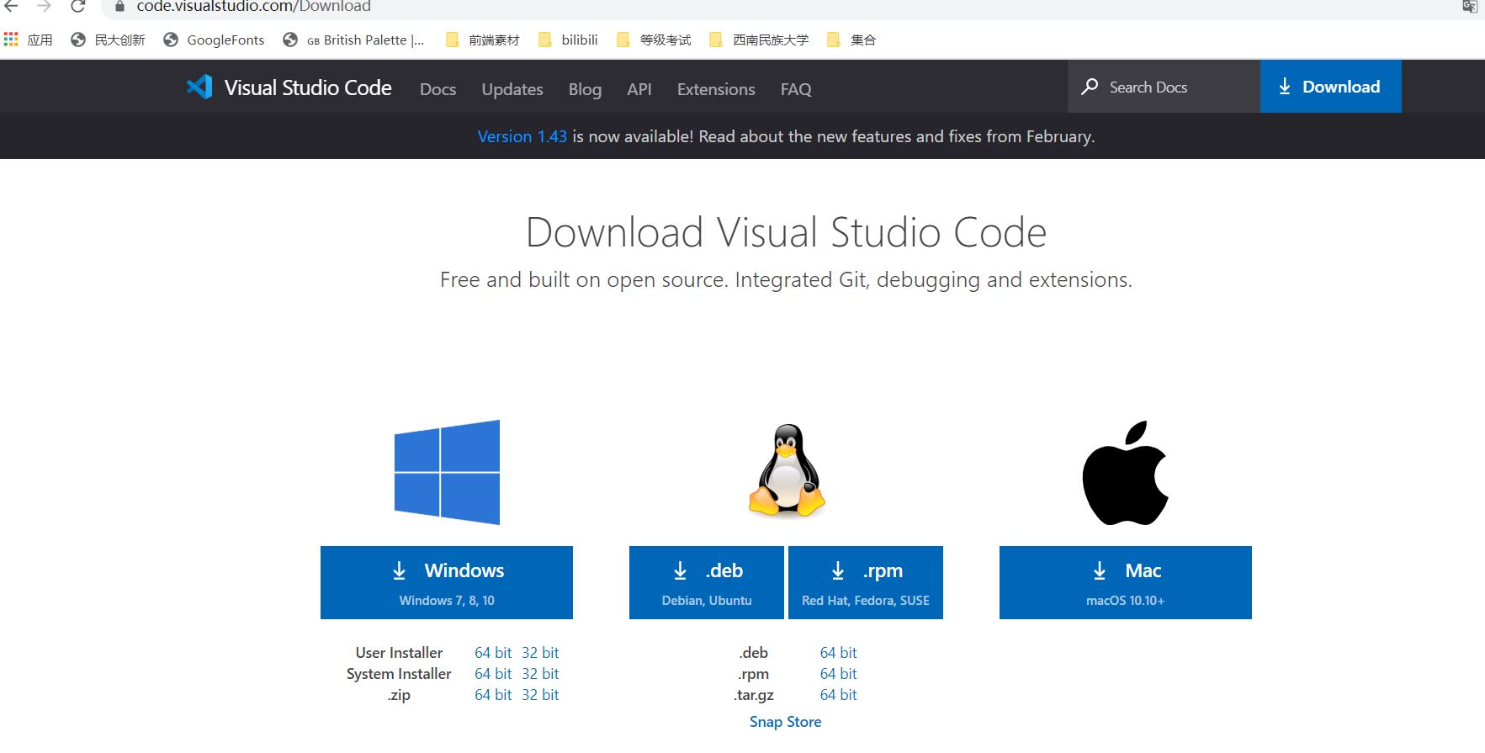Image resolution: width=1485 pixels, height=753 pixels.
Task: Click the translate page icon in address bar
Action: click(x=1470, y=7)
